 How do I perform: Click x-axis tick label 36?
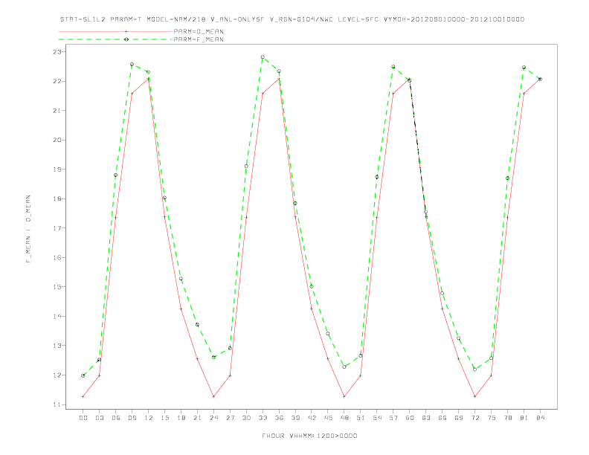click(x=279, y=418)
